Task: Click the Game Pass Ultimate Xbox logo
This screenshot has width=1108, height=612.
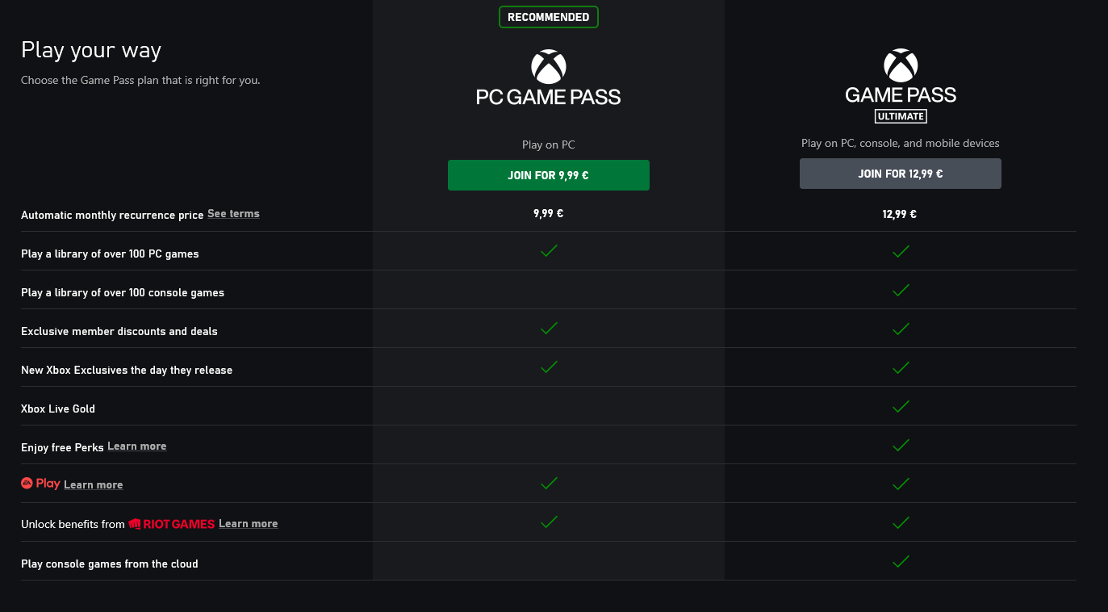Action: click(x=901, y=65)
